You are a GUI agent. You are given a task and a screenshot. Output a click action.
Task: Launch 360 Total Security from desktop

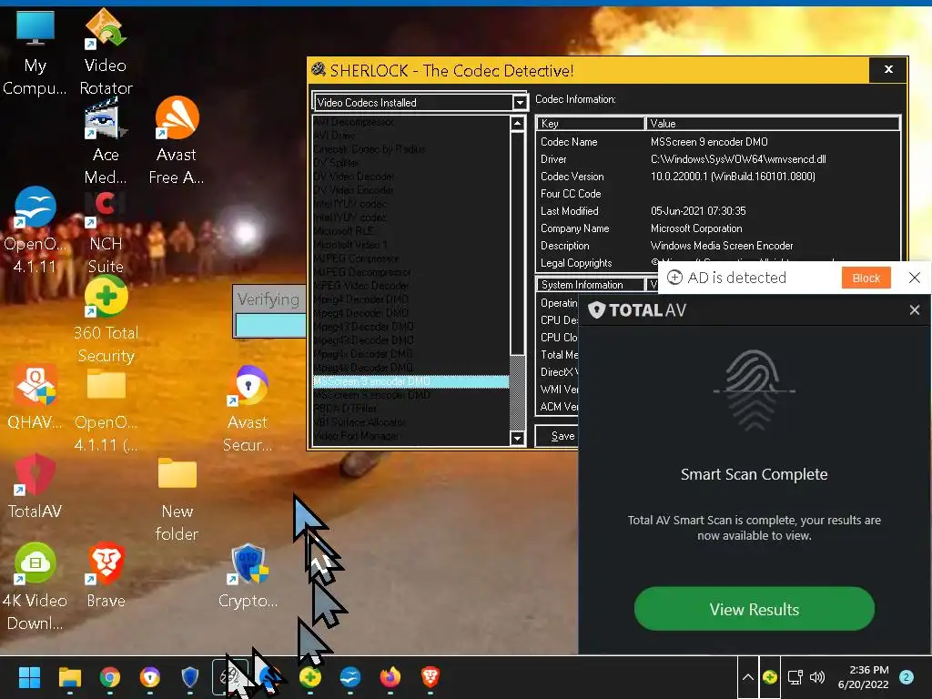(x=106, y=319)
